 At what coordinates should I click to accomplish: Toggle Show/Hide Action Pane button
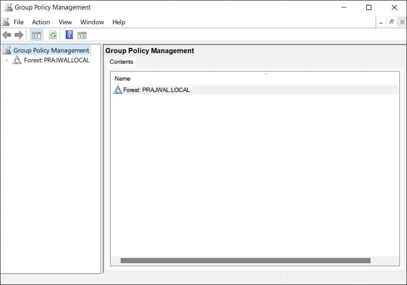[x=82, y=35]
